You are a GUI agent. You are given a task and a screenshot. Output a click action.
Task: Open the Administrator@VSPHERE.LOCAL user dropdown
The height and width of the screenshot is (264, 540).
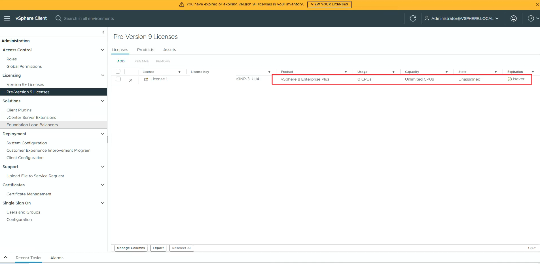465,18
